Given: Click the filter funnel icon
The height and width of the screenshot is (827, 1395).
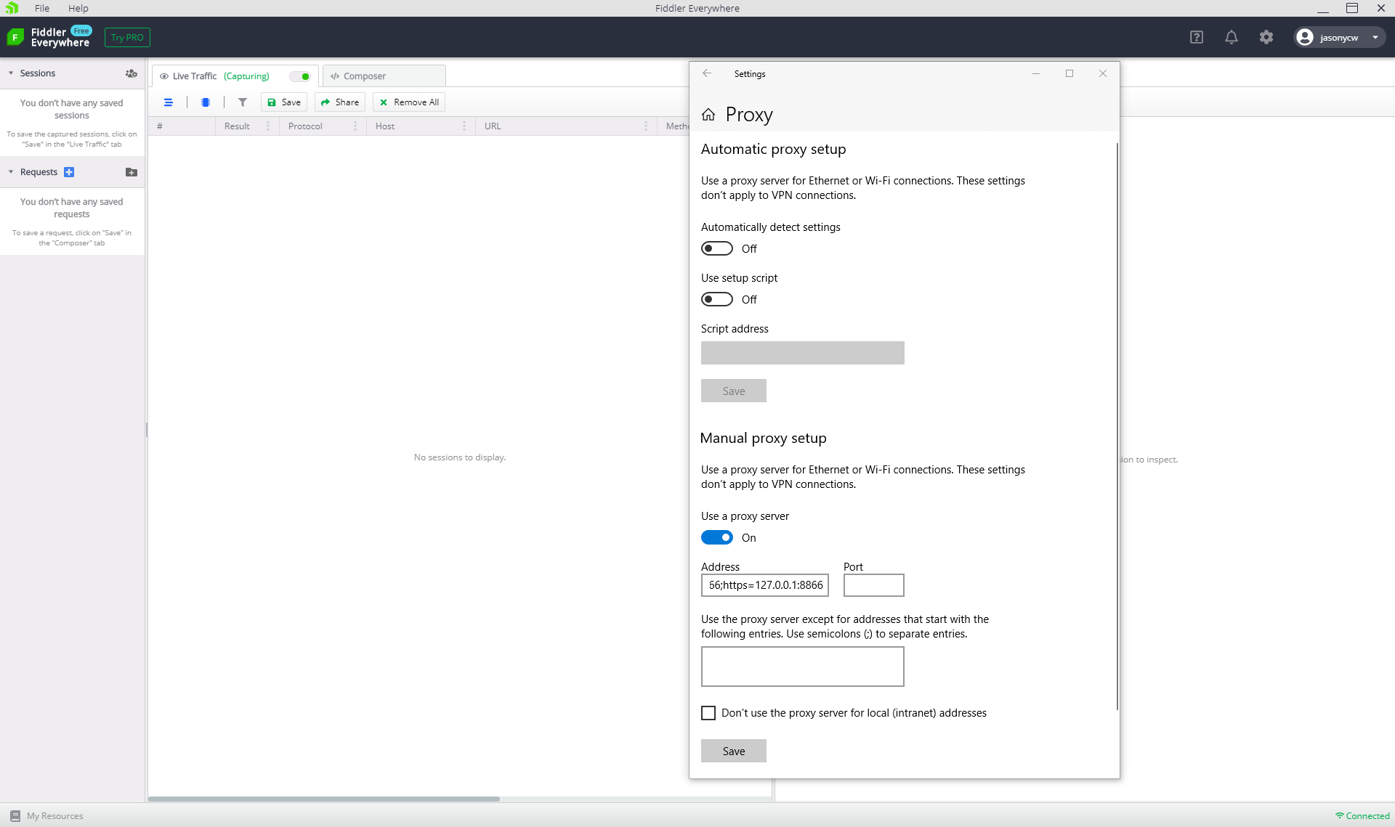Looking at the screenshot, I should (243, 102).
